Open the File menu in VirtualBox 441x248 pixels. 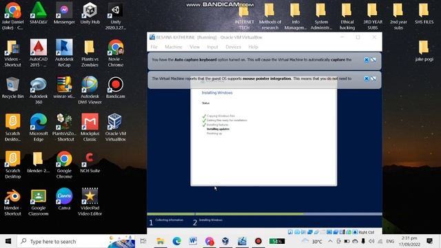click(154, 47)
